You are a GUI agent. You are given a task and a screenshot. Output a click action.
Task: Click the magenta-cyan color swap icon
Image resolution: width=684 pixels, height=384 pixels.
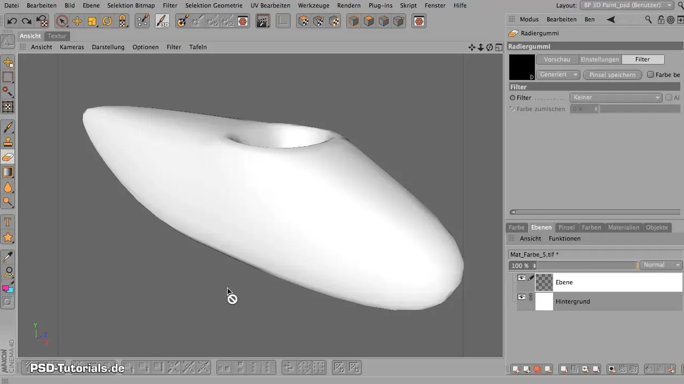pos(8,289)
